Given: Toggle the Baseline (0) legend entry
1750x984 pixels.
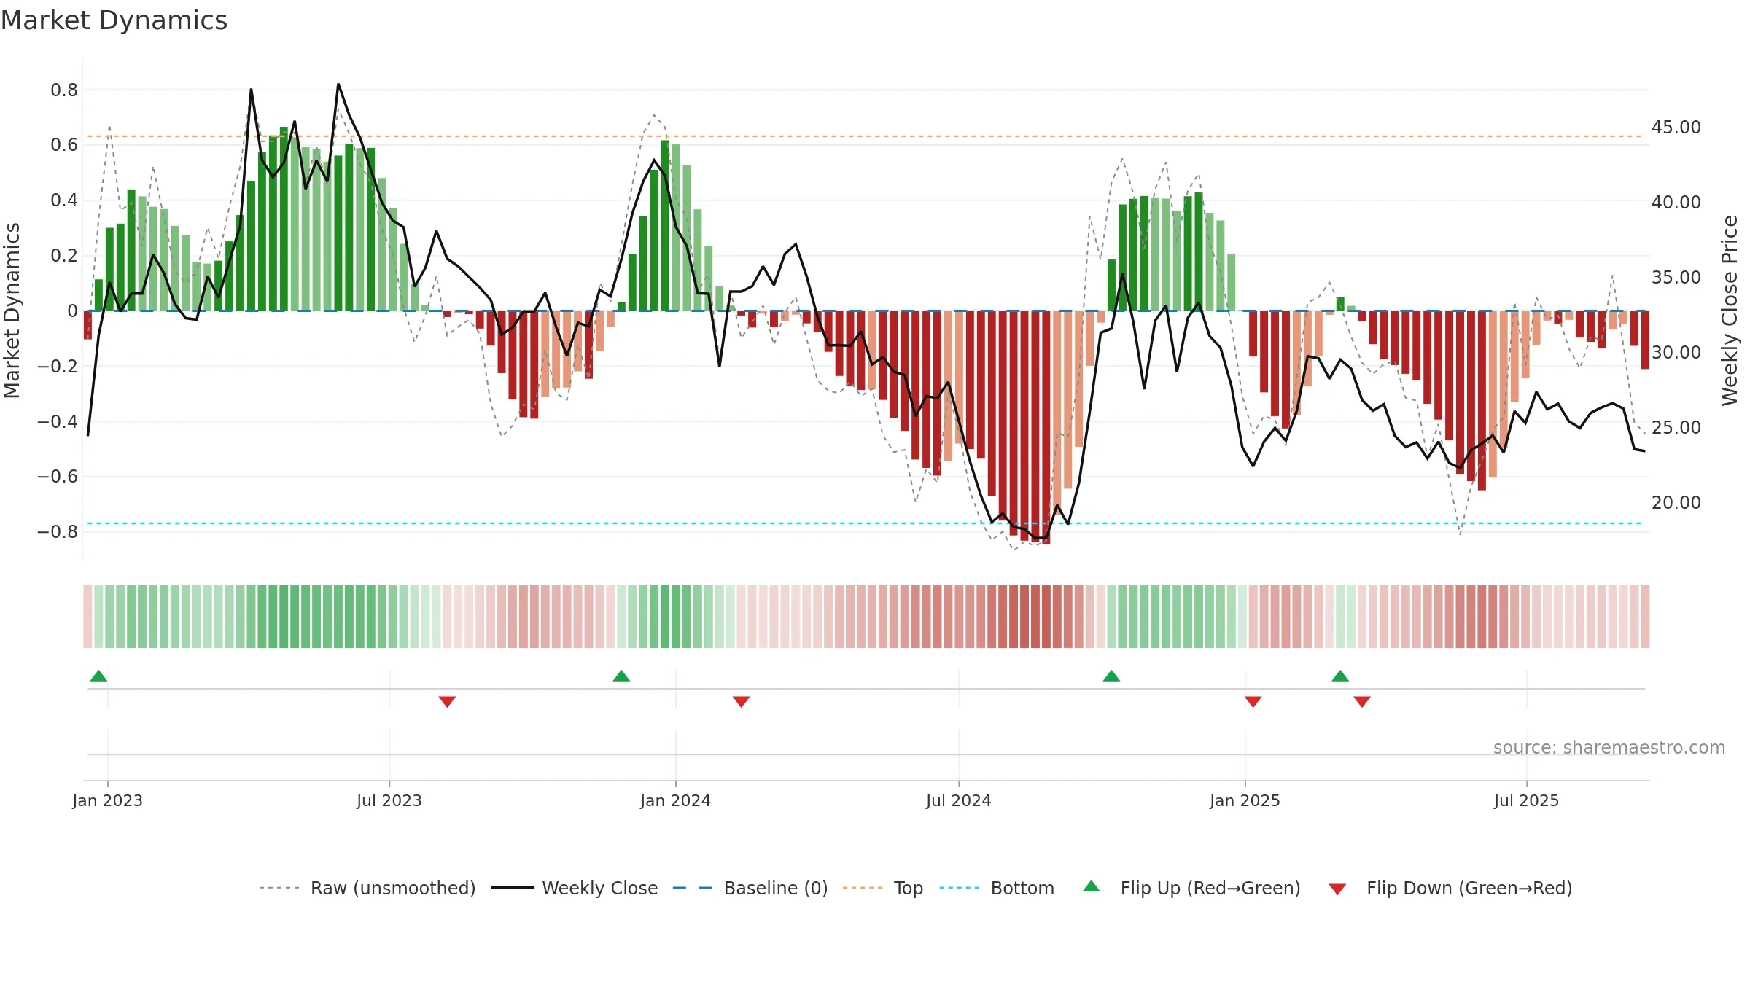Looking at the screenshot, I should (x=750, y=888).
